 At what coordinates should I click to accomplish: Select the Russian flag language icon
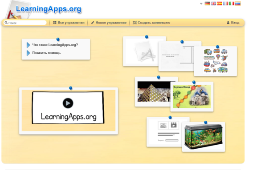[x=238, y=4]
